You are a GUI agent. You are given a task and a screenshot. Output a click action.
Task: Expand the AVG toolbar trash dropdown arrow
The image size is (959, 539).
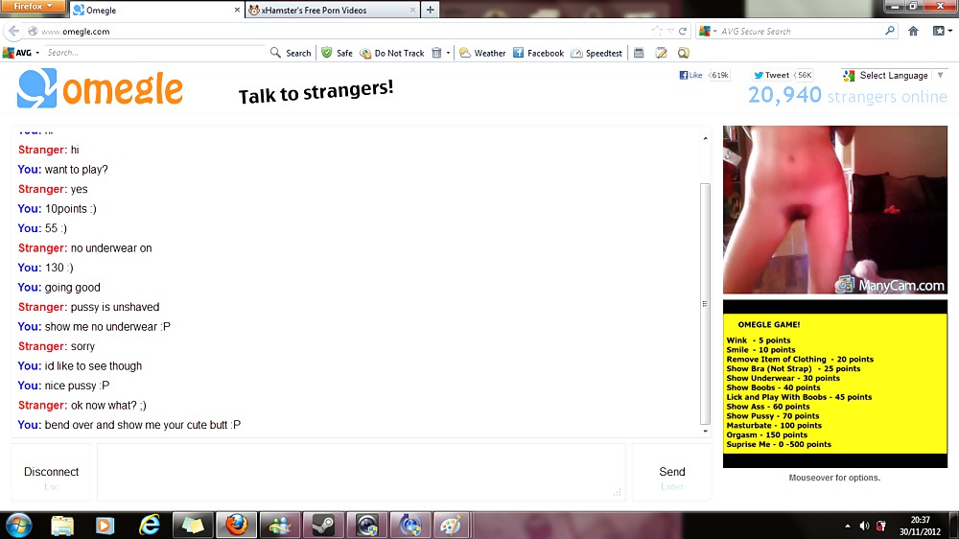[x=448, y=53]
